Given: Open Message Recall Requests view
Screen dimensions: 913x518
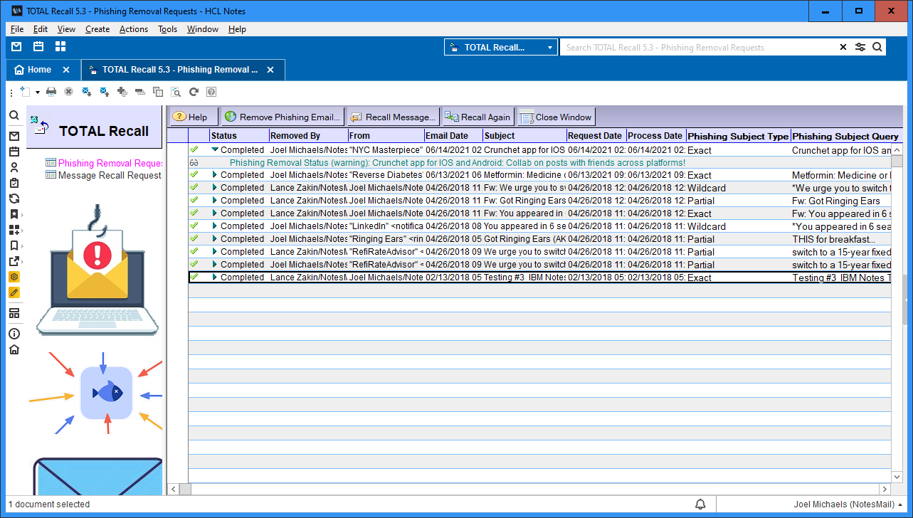Looking at the screenshot, I should [x=109, y=176].
